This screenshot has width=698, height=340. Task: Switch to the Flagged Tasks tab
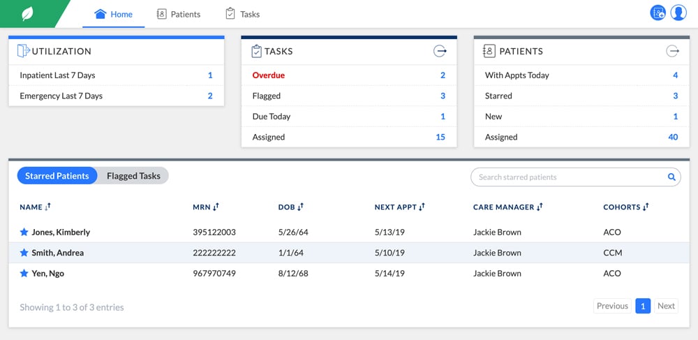(133, 176)
